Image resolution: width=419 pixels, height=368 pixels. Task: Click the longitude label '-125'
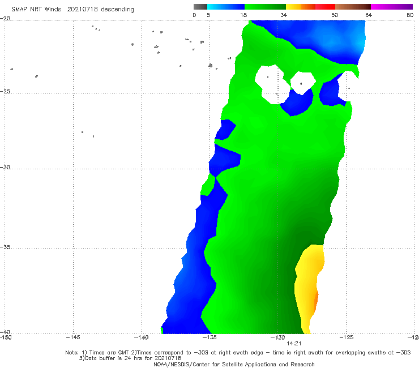tap(347, 337)
